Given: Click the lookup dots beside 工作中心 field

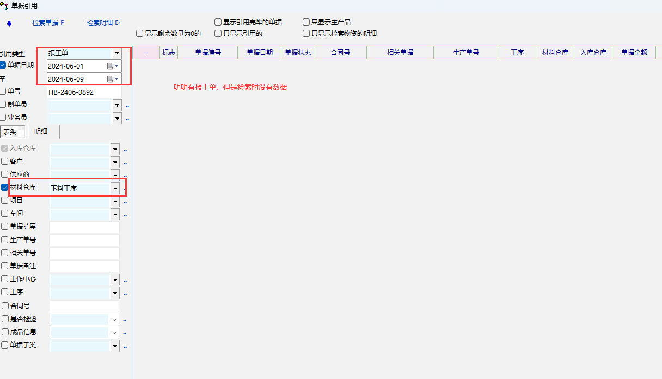Looking at the screenshot, I should 125,280.
